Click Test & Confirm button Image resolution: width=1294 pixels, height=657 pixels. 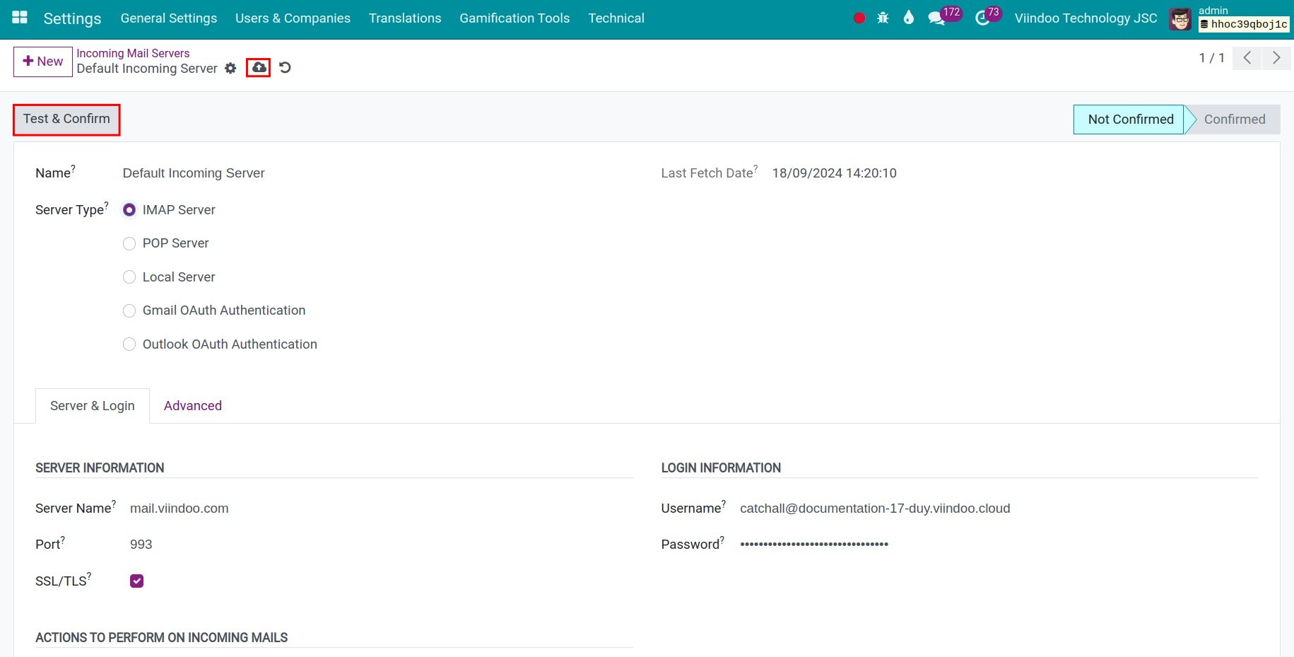[x=66, y=119]
